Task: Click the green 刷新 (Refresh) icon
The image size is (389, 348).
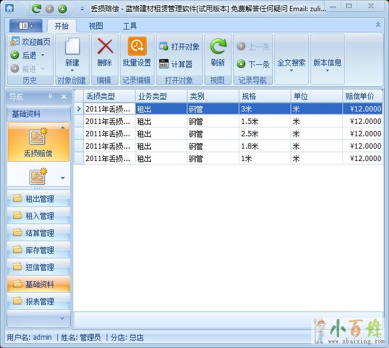Action: (217, 47)
